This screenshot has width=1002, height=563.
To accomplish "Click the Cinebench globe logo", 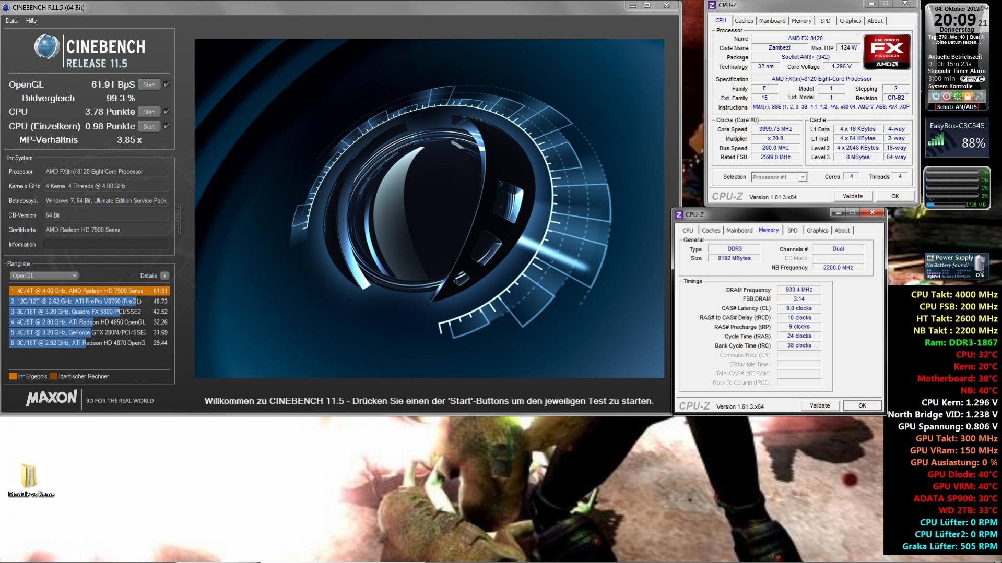I will [47, 47].
